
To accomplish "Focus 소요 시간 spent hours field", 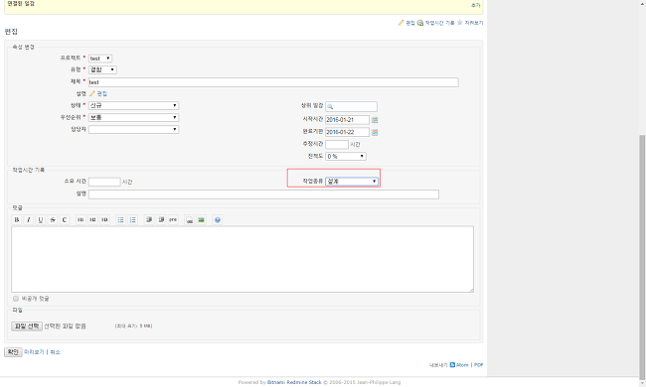I will point(104,182).
